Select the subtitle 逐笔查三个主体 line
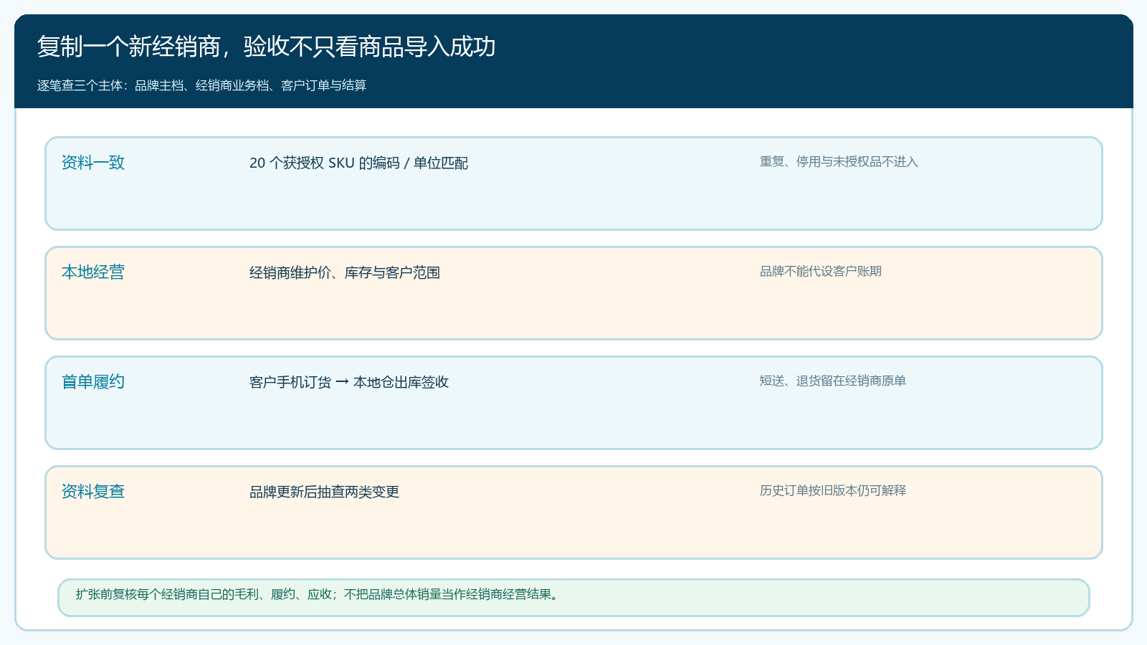The image size is (1147, 645). pyautogui.click(x=201, y=85)
